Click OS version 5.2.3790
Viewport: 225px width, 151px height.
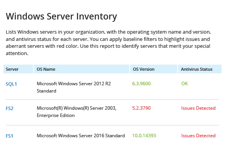pos(141,108)
